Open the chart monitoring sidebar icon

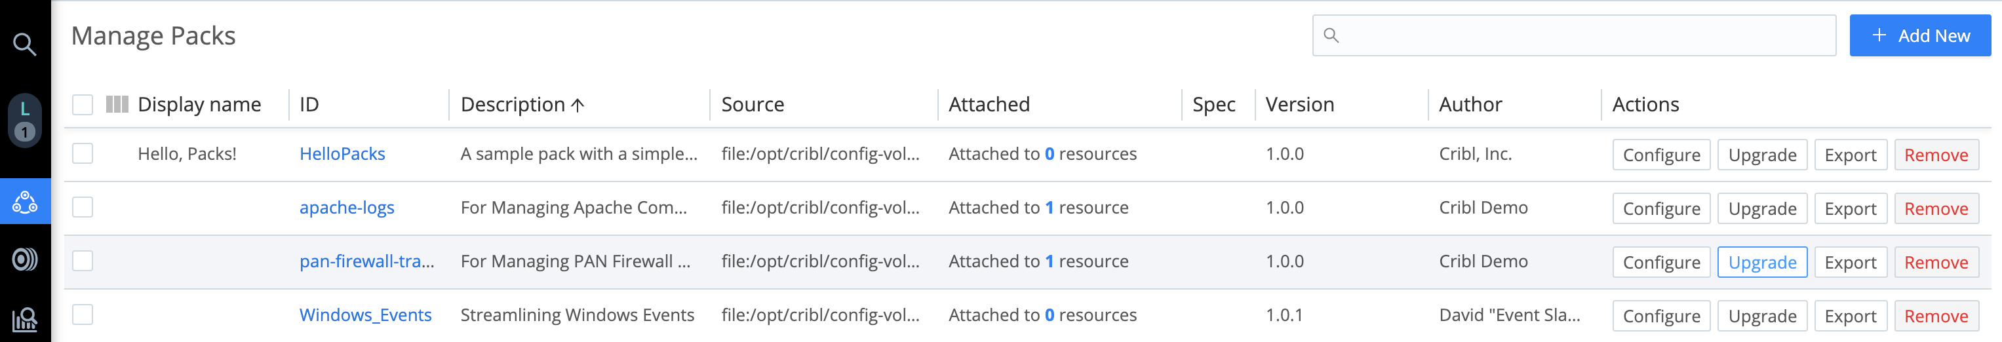(25, 318)
